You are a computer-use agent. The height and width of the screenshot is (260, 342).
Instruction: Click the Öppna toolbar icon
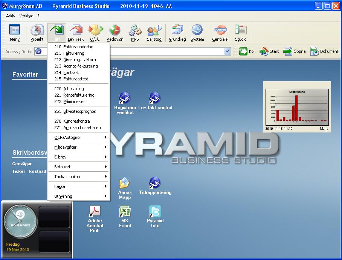294,51
